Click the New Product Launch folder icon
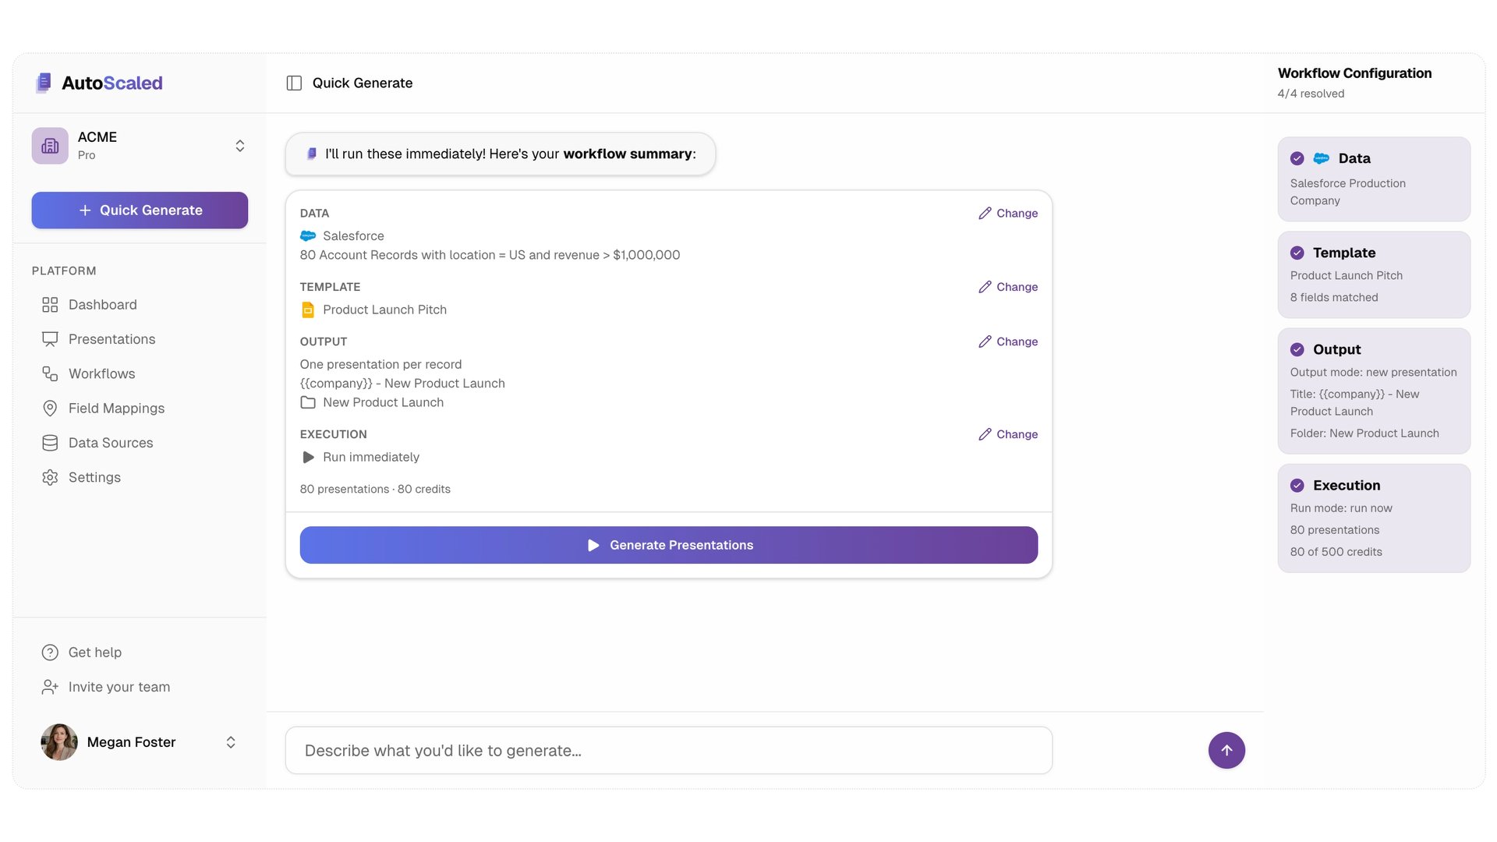This screenshot has width=1497, height=842. [x=308, y=402]
